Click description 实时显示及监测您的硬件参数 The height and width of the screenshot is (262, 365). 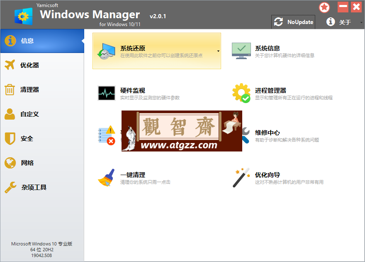tap(150, 98)
